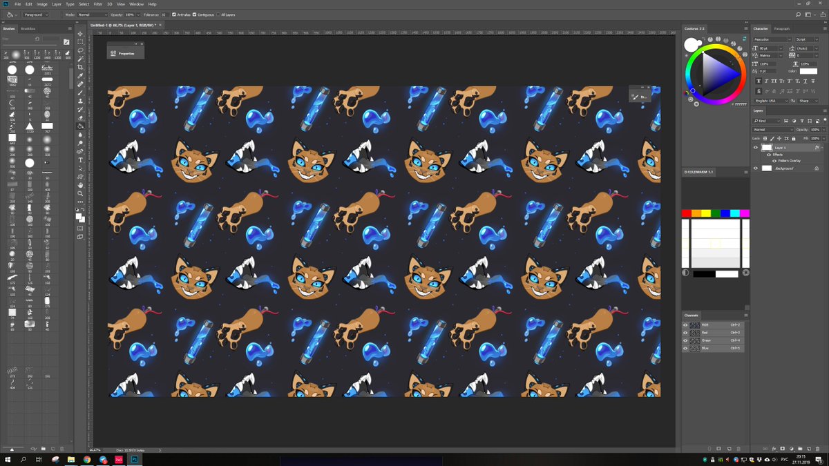The image size is (829, 466).
Task: Select the Clone Stamp tool
Action: (x=80, y=101)
